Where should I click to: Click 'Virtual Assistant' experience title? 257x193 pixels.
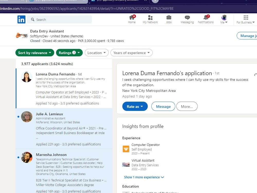pos(143,160)
